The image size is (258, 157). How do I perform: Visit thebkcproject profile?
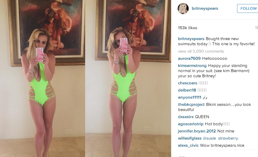point(191,104)
